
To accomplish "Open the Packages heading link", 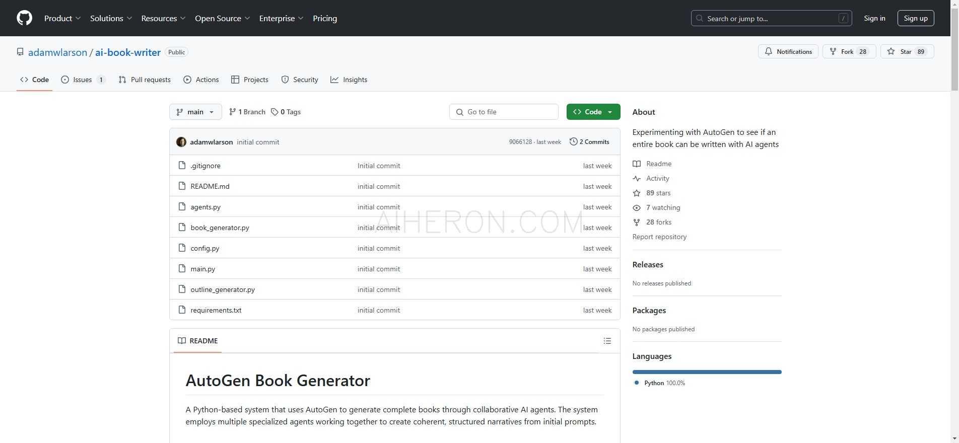I will tap(649, 311).
